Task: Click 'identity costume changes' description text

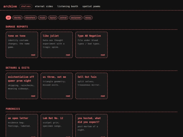Action: tap(19, 44)
